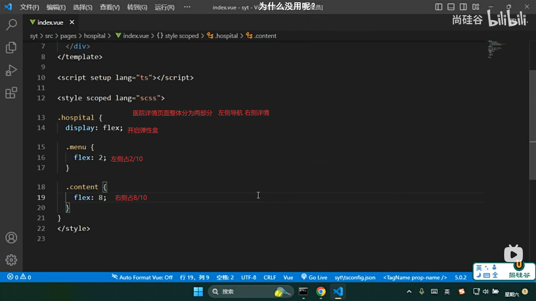The image size is (536, 301).
Task: Open the Extensions view
Action: 11,93
